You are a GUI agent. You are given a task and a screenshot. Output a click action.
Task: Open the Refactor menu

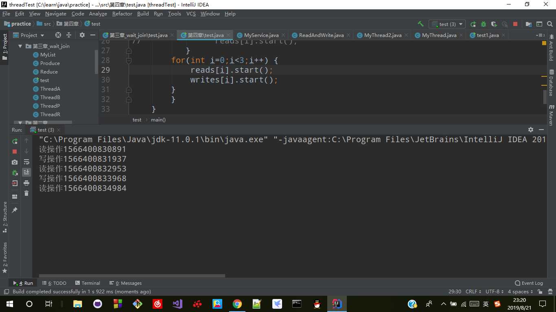click(x=122, y=14)
